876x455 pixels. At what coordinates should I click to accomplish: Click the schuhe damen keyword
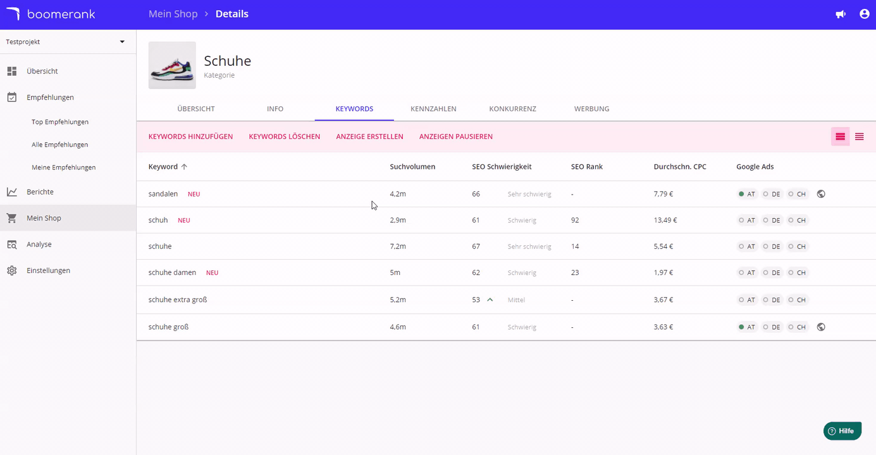pos(172,272)
